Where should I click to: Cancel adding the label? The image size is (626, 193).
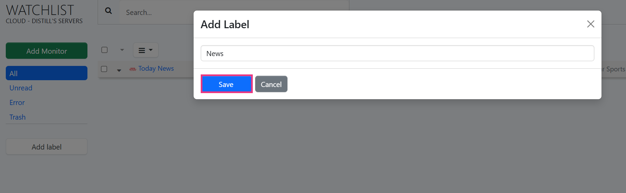click(x=271, y=84)
